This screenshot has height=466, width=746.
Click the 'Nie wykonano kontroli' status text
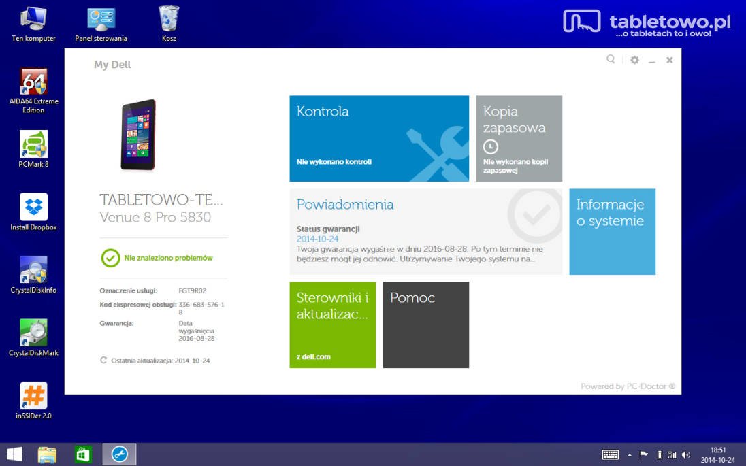(x=334, y=162)
